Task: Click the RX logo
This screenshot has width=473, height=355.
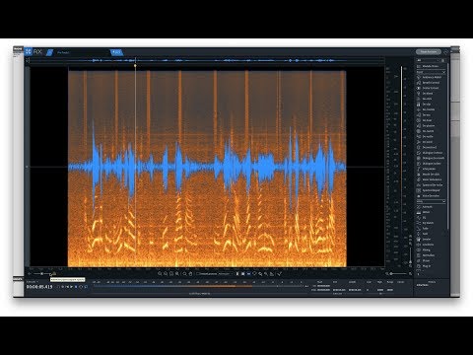Action: 34,52
